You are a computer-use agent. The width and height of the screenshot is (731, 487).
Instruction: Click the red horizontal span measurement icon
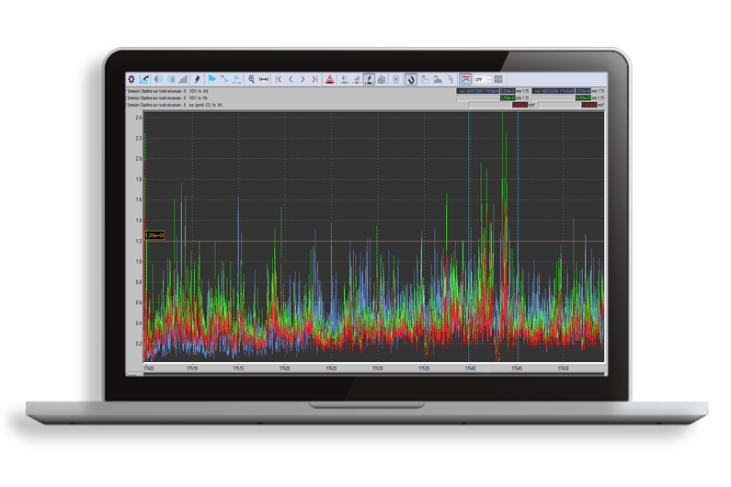[x=265, y=80]
